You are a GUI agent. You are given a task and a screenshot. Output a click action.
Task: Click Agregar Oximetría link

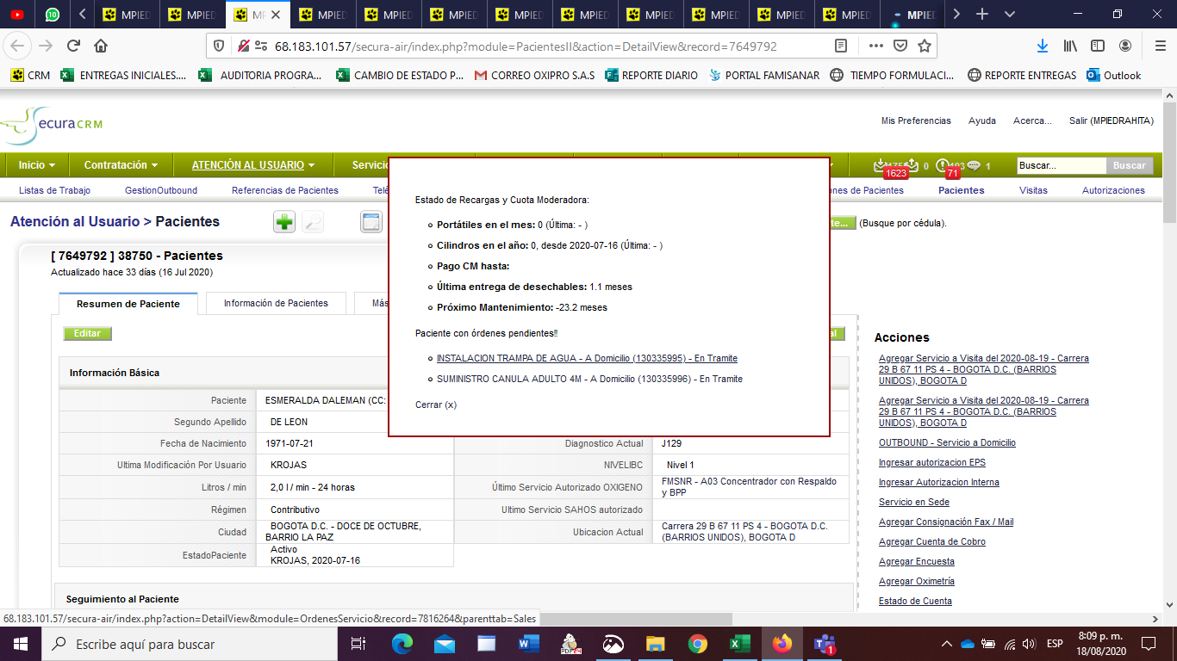pyautogui.click(x=917, y=581)
